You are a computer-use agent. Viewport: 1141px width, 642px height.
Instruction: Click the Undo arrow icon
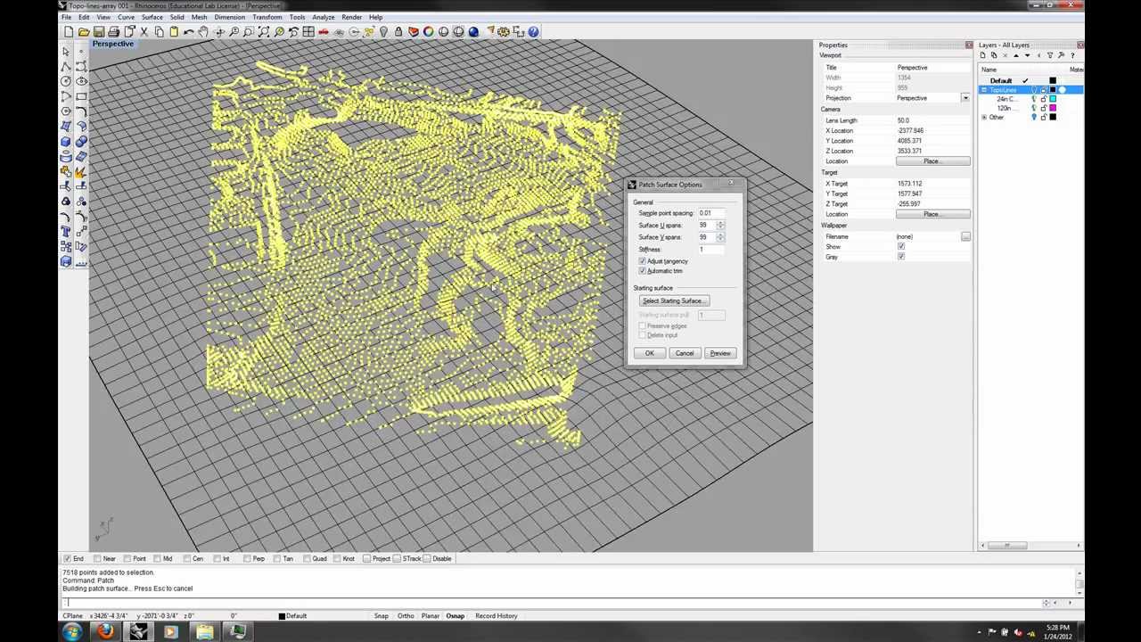click(x=189, y=32)
